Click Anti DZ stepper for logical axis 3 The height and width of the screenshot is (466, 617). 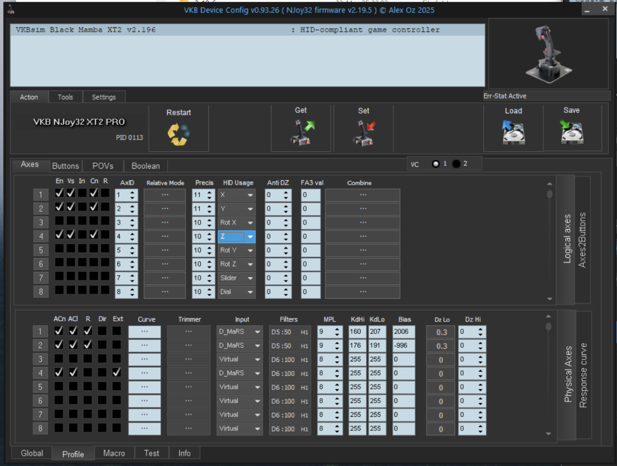click(x=285, y=223)
